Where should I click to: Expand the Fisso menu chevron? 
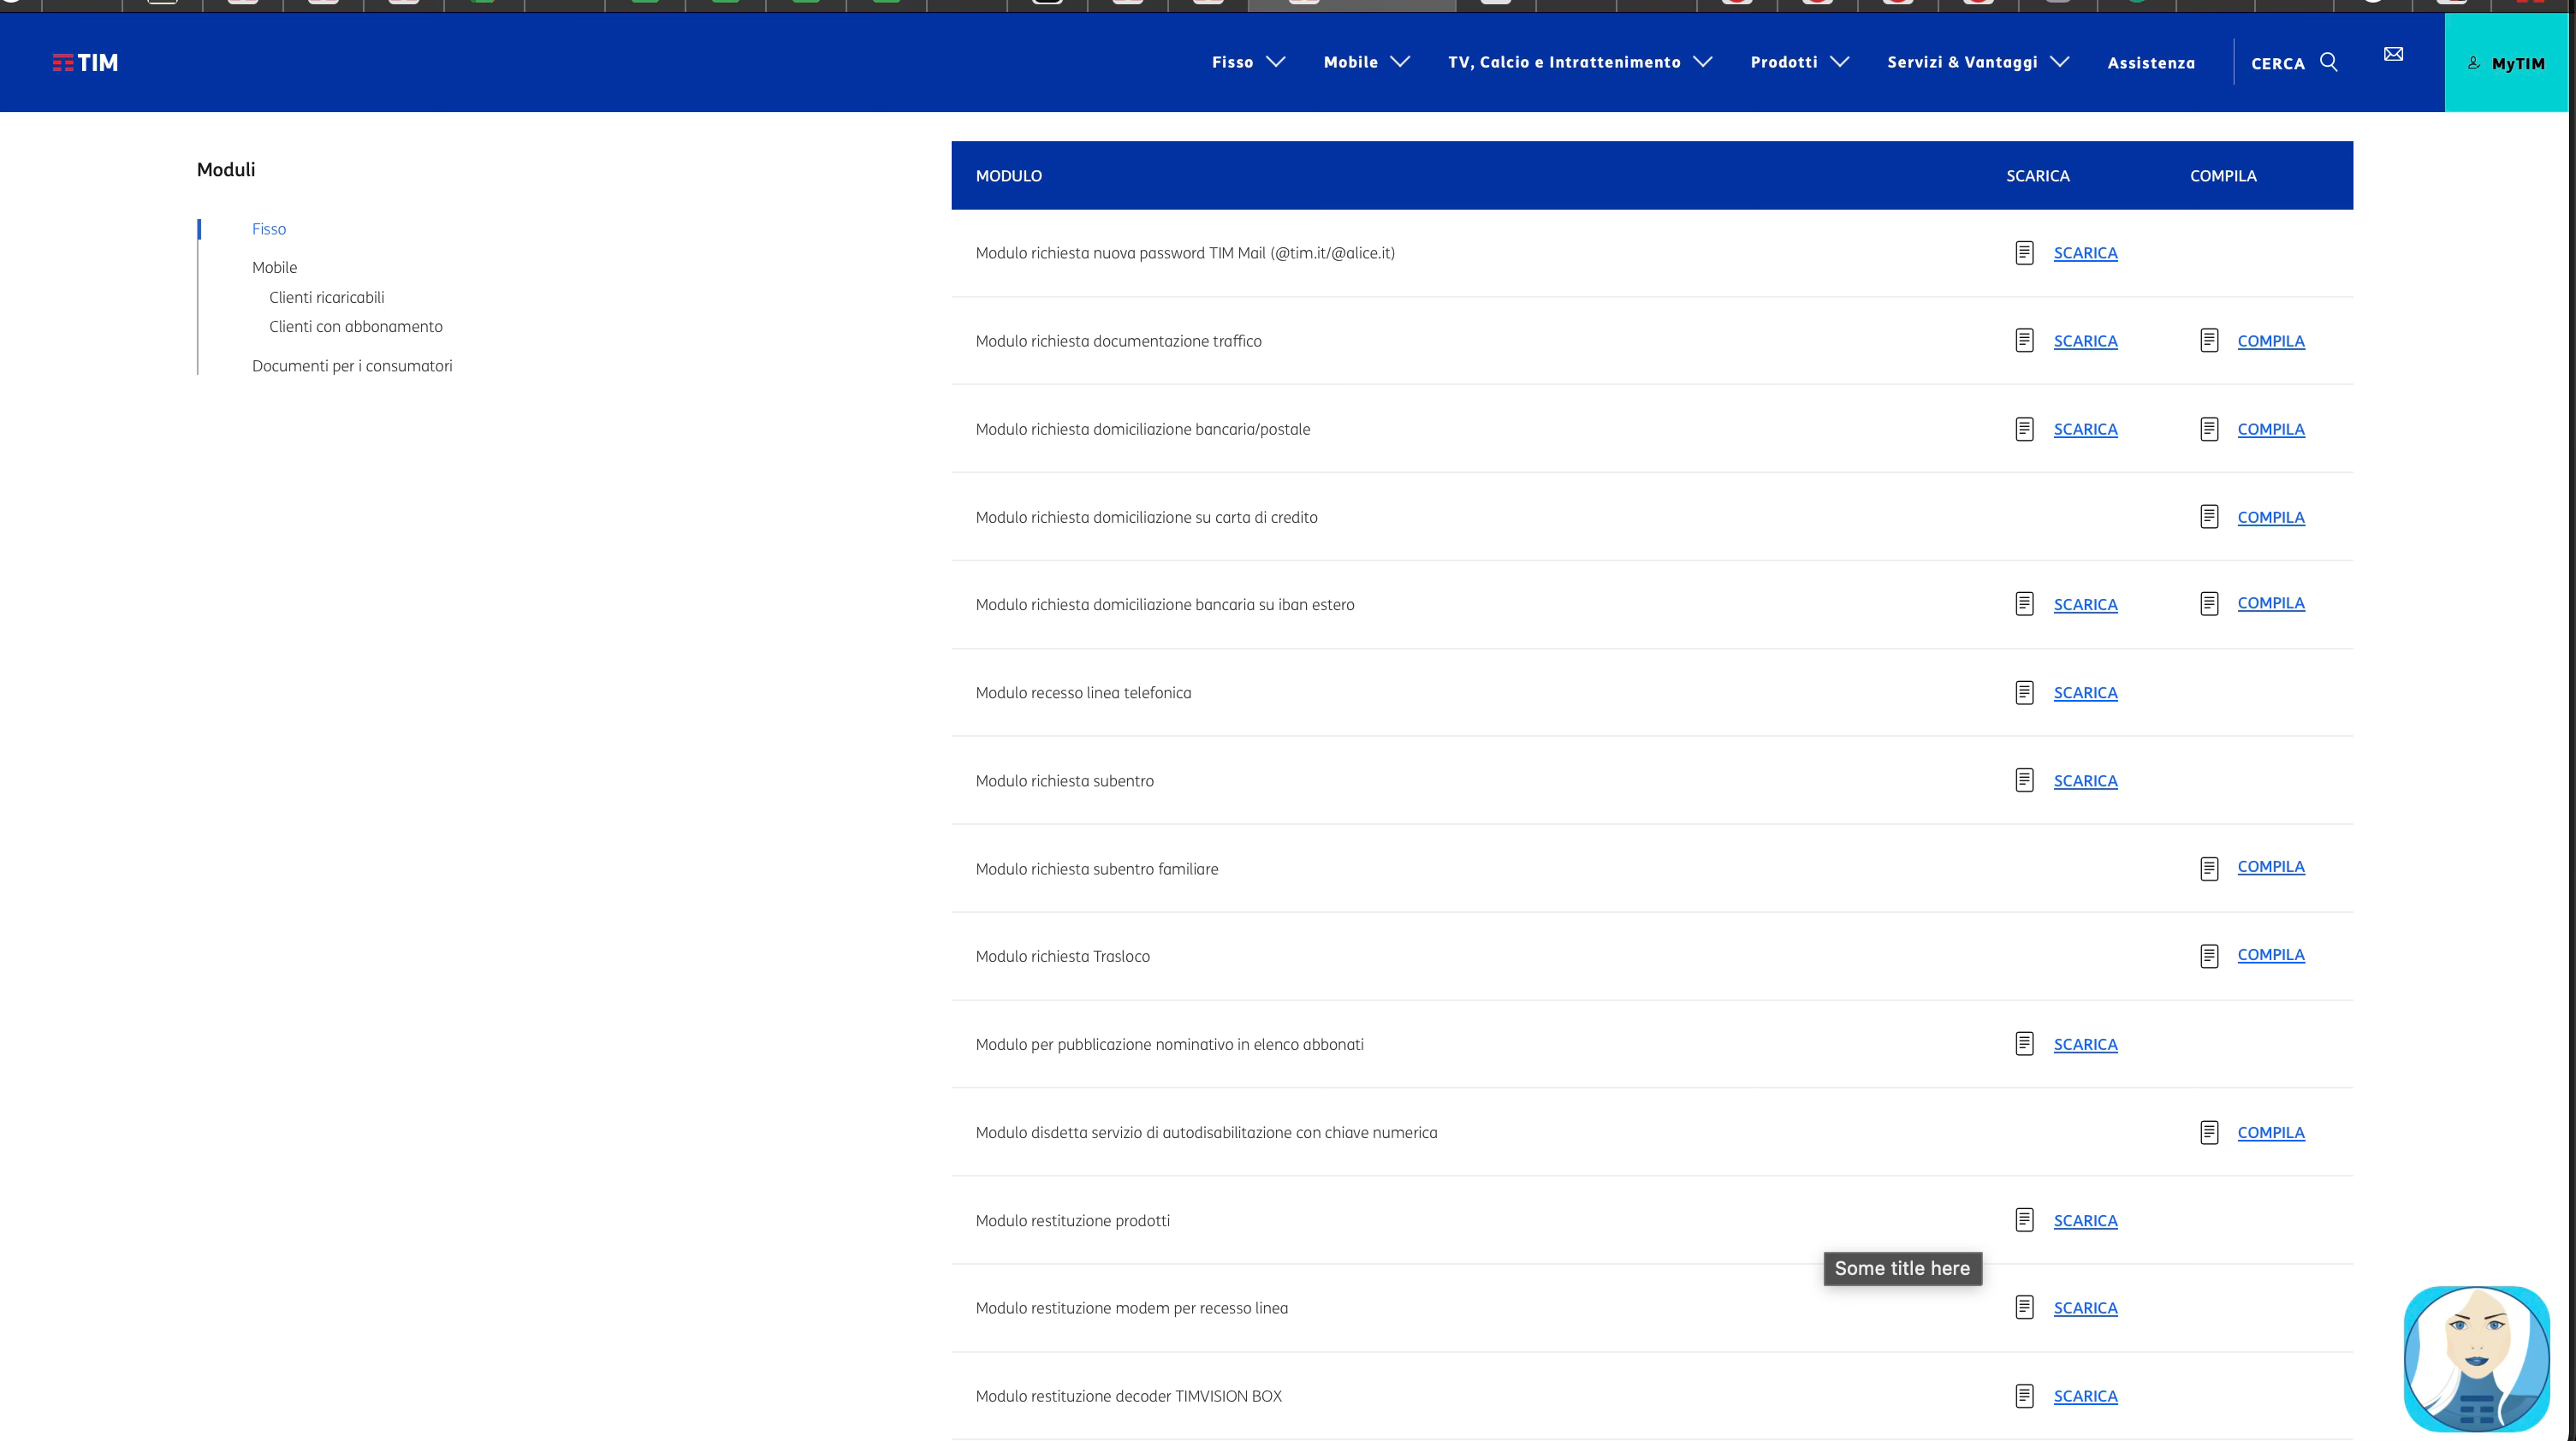1276,62
